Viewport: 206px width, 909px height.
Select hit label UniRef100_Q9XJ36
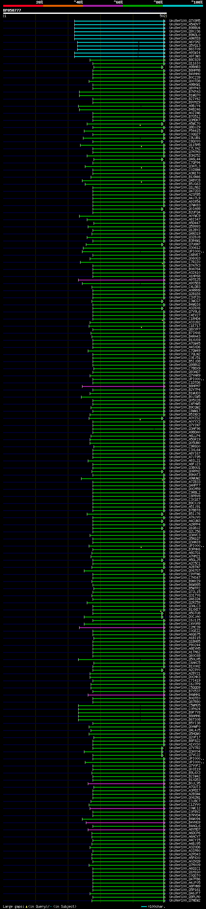pyautogui.click(x=185, y=31)
